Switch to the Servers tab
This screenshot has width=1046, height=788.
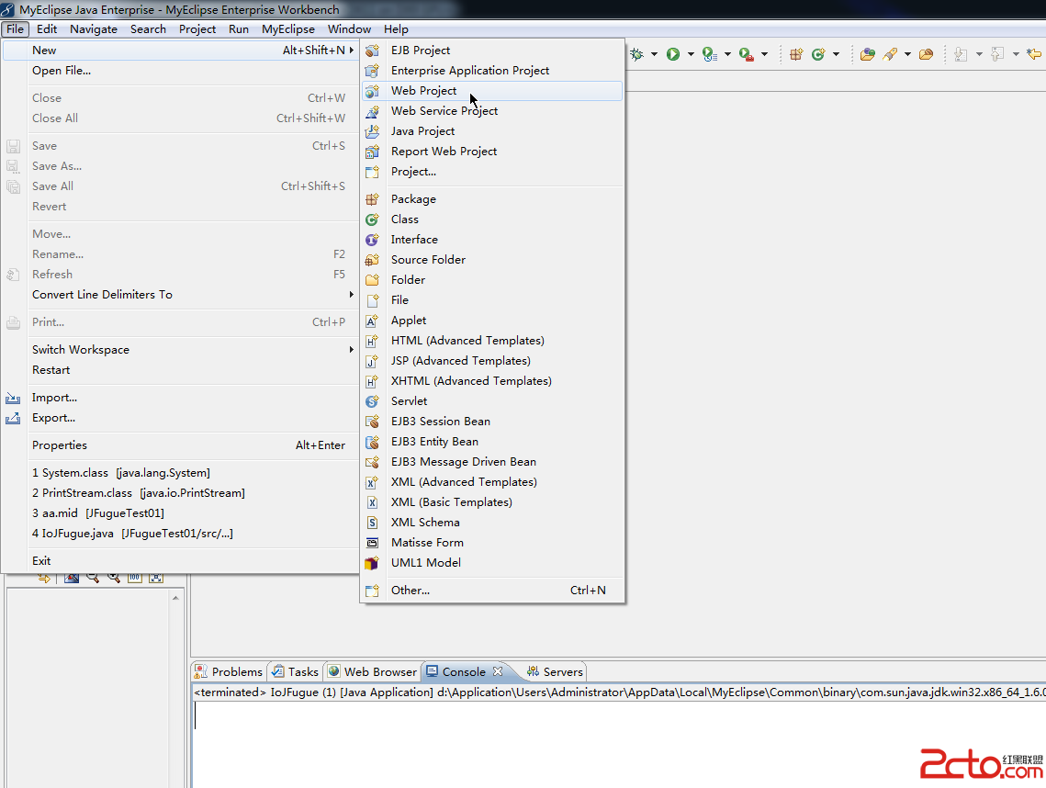[555, 672]
